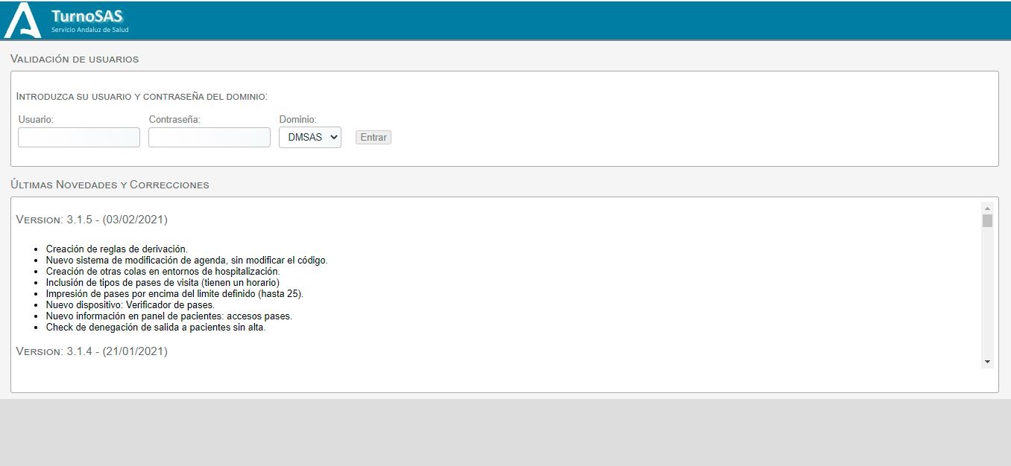Click the 'Contraseña:' label
The image size is (1011, 466).
pos(175,119)
